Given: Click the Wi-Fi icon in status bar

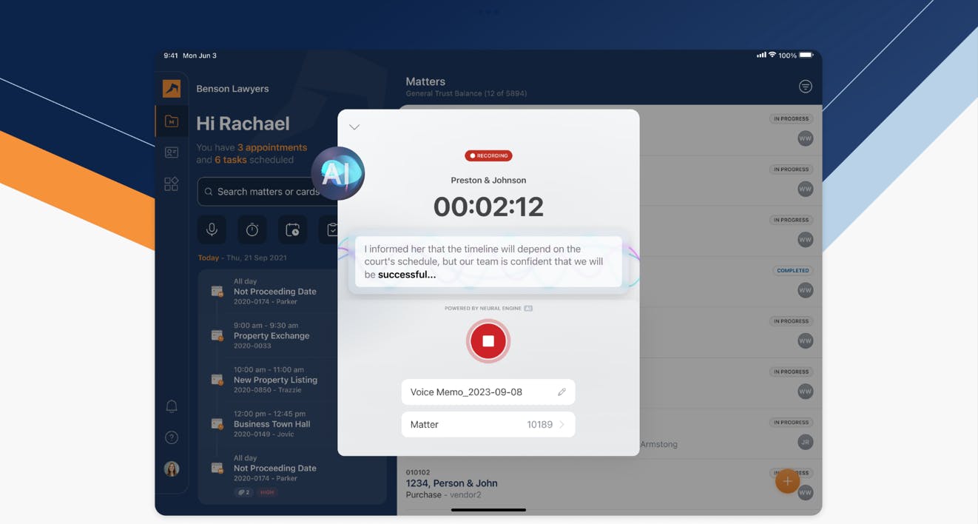Looking at the screenshot, I should coord(772,56).
